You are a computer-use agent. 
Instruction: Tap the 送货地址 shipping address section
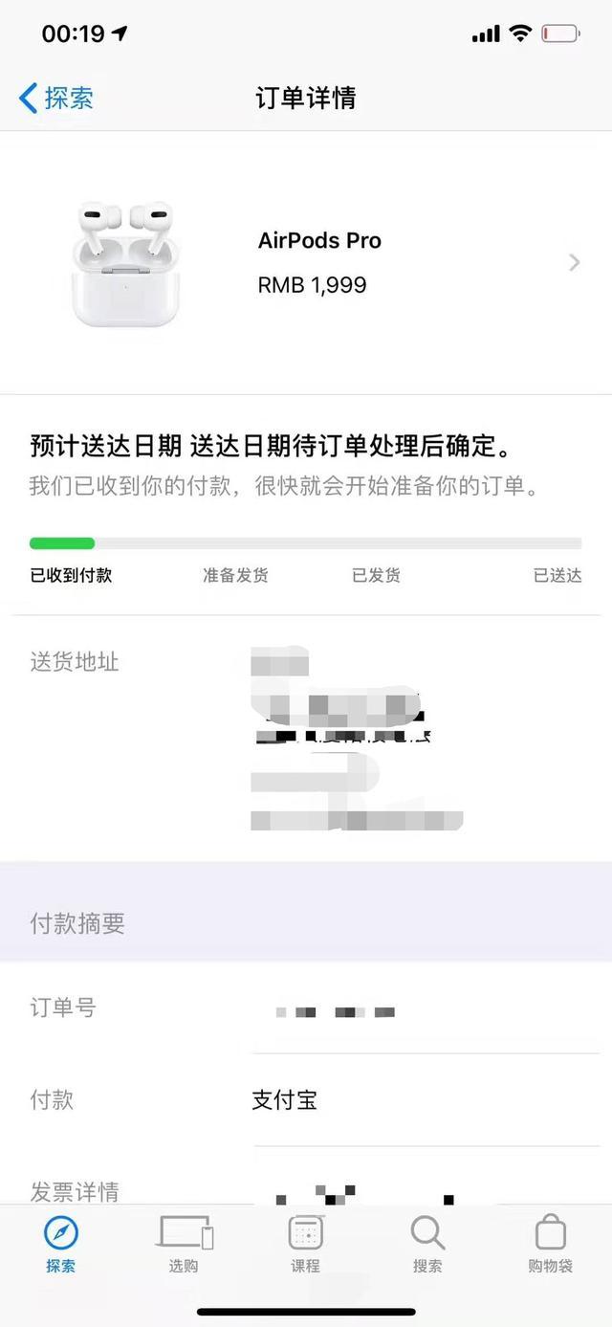(x=306, y=738)
